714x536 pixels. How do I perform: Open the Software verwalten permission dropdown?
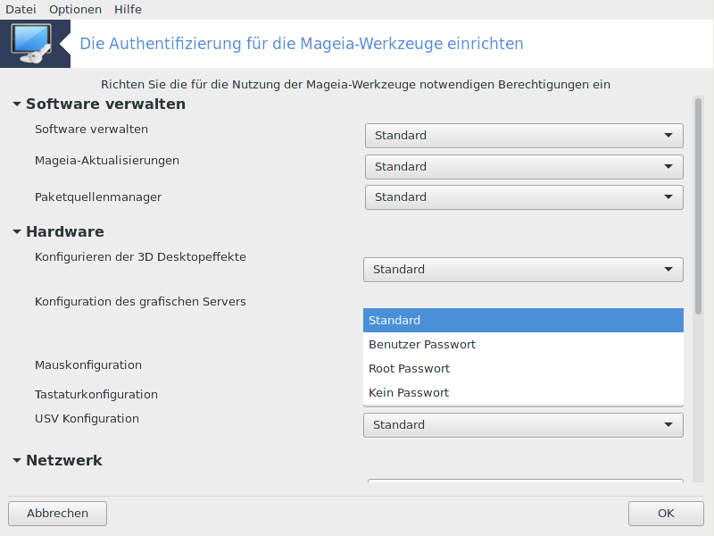point(524,136)
